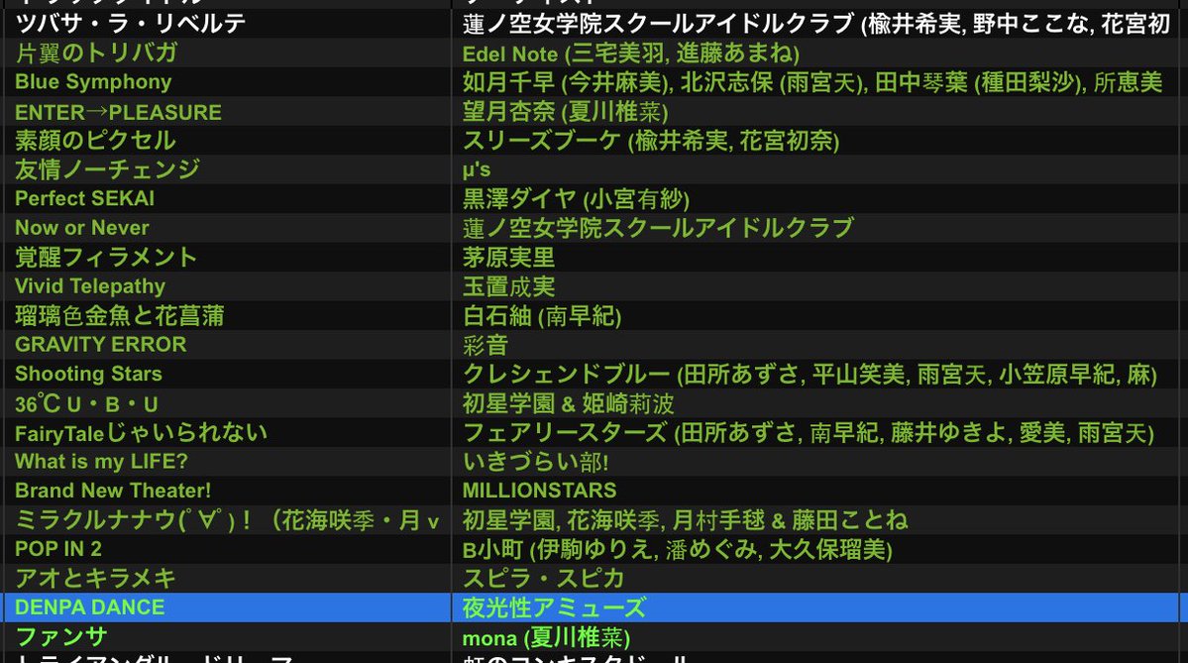Select the アオとキラメキ track
This screenshot has height=663, width=1188.
(95, 579)
